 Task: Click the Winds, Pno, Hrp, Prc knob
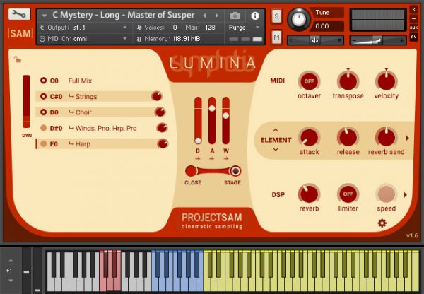tap(162, 128)
